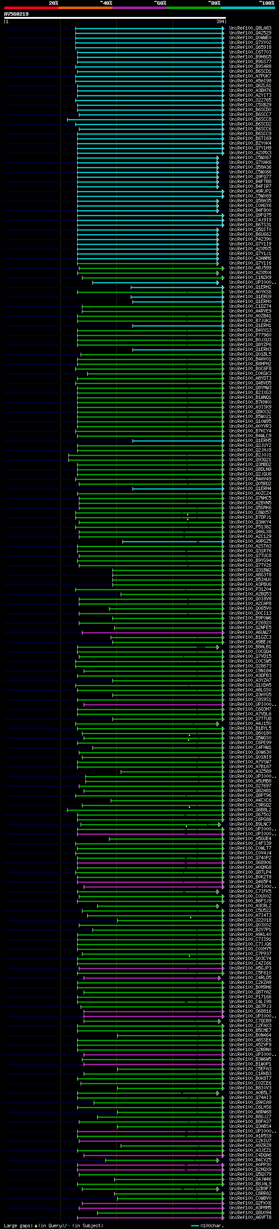279x1229 pixels.
Task: Click the purple alignment bar of UniRef100_A6UW27
Action: point(153,633)
